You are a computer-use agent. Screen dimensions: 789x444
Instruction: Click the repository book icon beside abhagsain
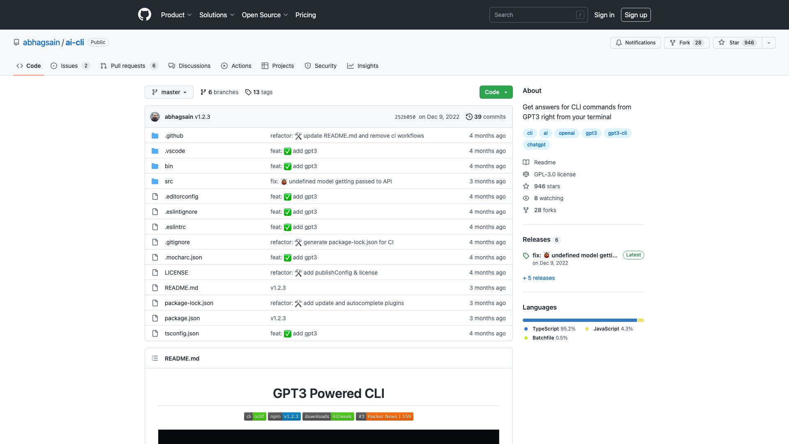(16, 42)
